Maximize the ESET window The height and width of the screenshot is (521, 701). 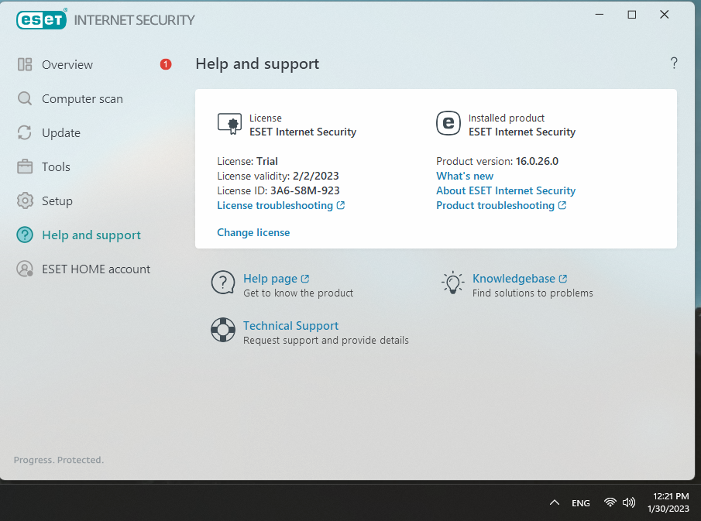[x=632, y=14]
